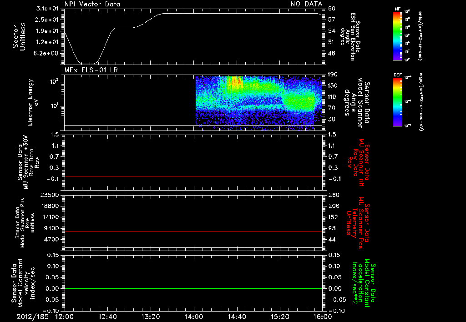Screen dimensions: 466x322
Task: Click the 13:20 time axis label
Action: pos(151,317)
